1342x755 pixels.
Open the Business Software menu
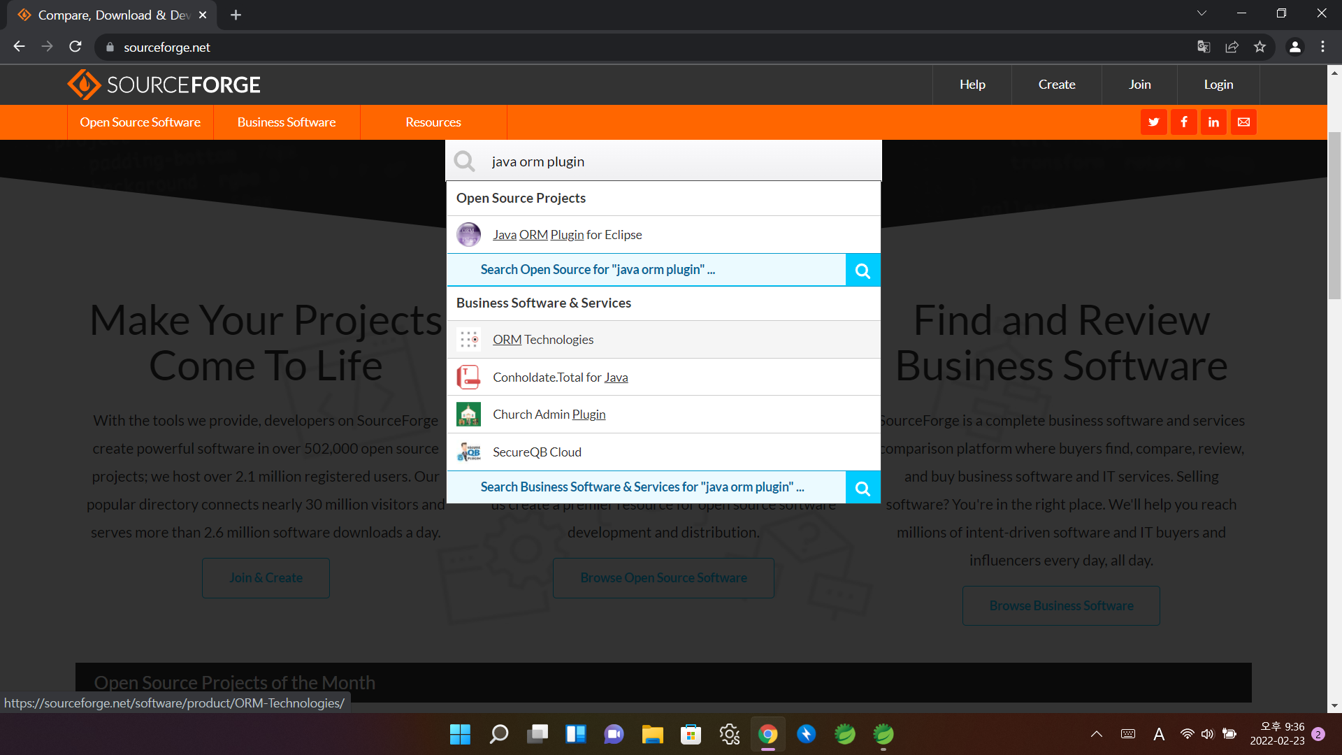click(x=286, y=122)
